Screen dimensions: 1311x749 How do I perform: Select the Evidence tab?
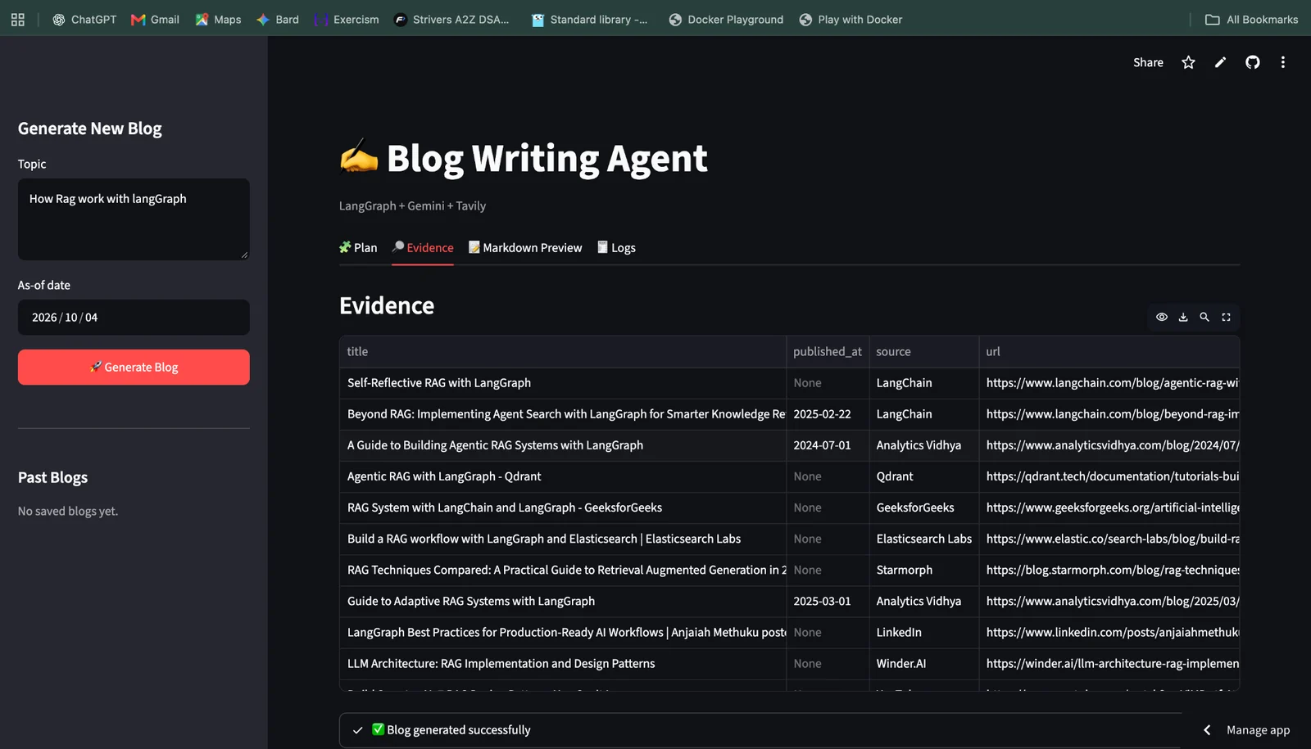[423, 248]
